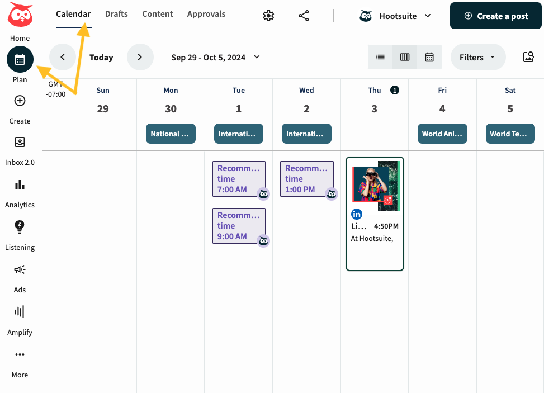
Task: Enable the week column view
Action: 404,57
